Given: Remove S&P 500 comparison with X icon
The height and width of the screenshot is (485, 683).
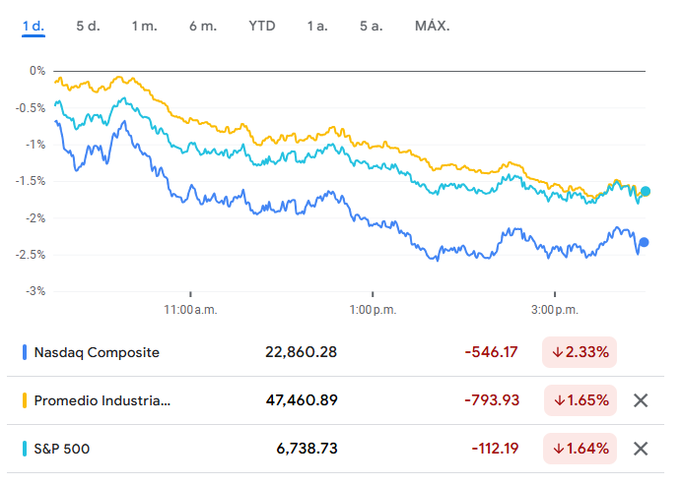Looking at the screenshot, I should pos(641,449).
